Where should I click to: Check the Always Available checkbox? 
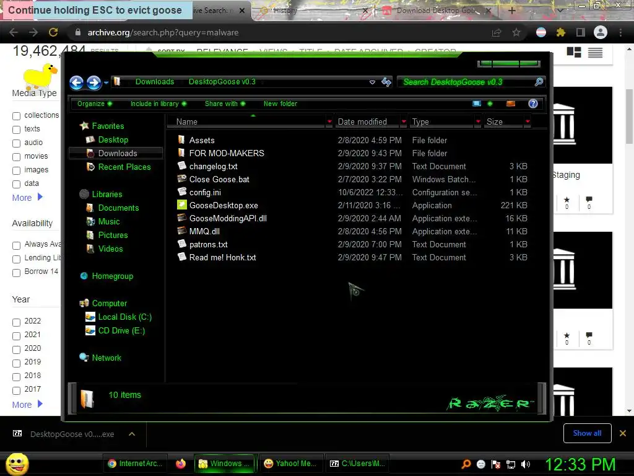point(16,245)
